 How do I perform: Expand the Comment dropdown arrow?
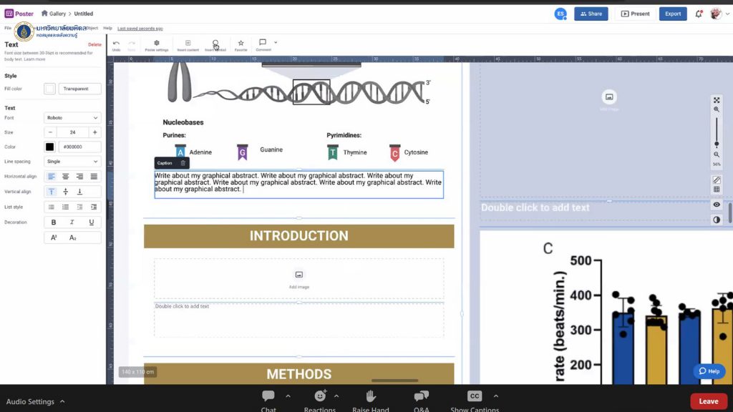tap(276, 42)
